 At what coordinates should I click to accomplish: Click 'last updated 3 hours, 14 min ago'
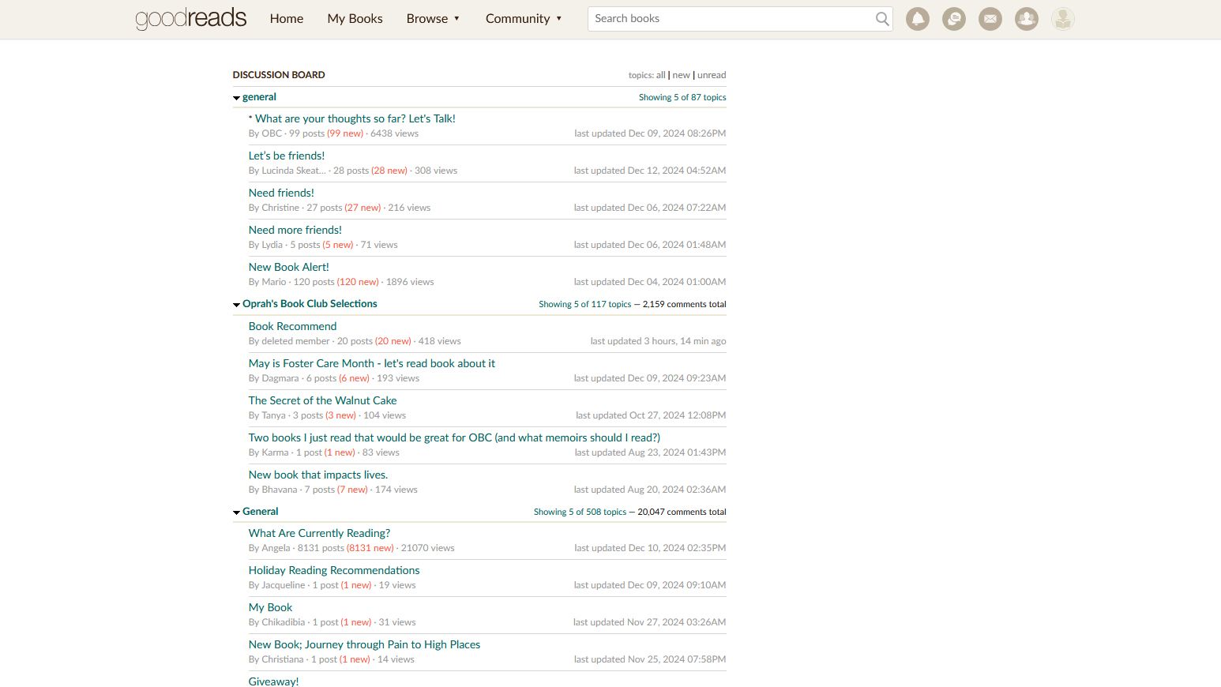click(658, 341)
